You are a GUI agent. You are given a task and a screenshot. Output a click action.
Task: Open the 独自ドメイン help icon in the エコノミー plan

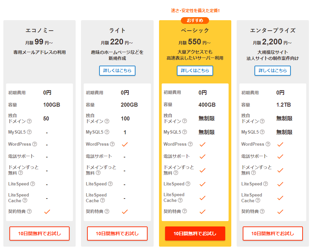tap(29, 121)
